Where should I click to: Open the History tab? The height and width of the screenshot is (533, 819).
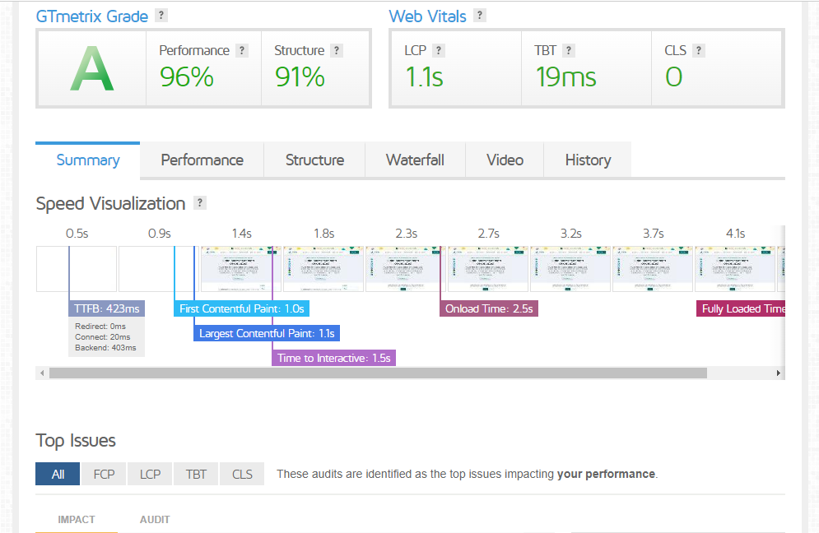click(x=587, y=160)
